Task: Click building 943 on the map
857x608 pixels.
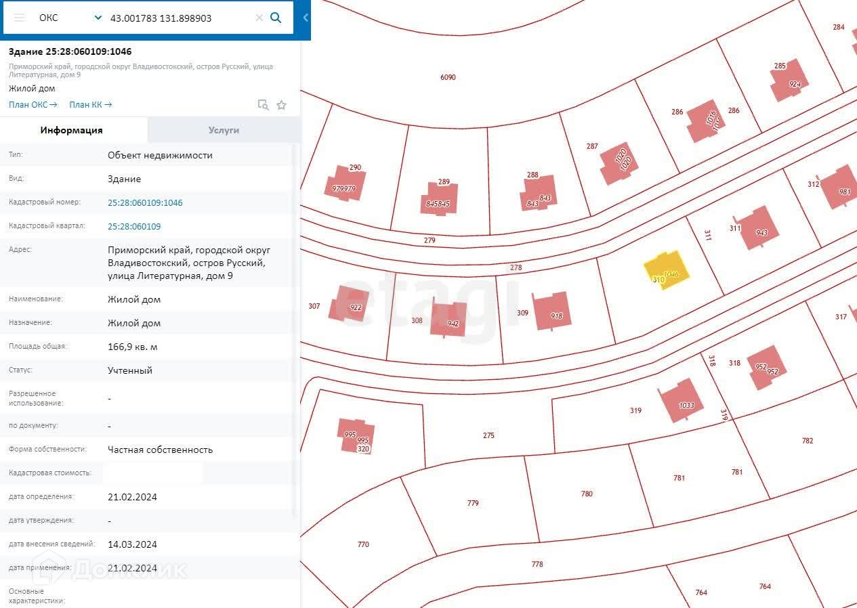Action: pyautogui.click(x=758, y=228)
